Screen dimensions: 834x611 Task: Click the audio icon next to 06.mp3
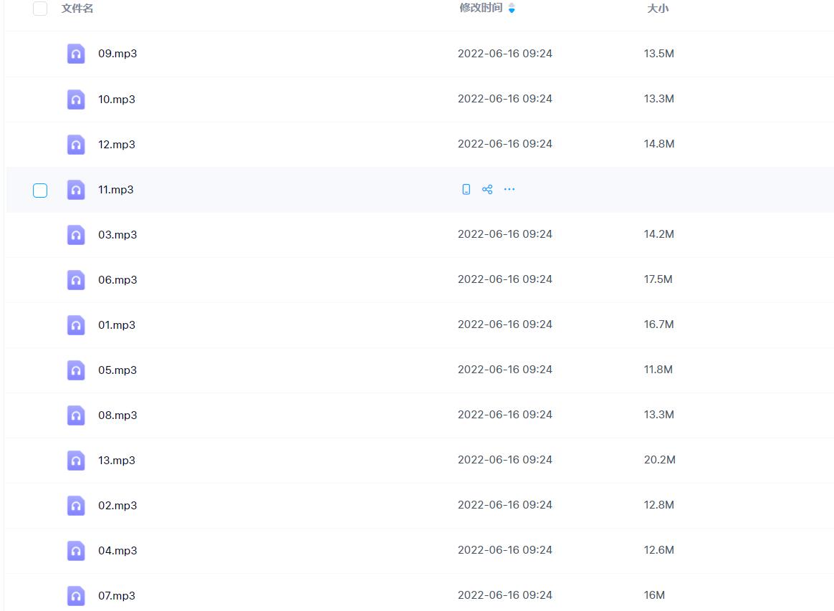(x=76, y=279)
